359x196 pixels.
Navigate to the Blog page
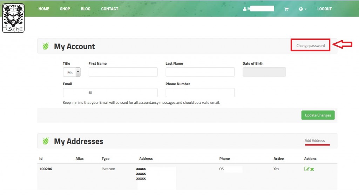[x=86, y=9]
